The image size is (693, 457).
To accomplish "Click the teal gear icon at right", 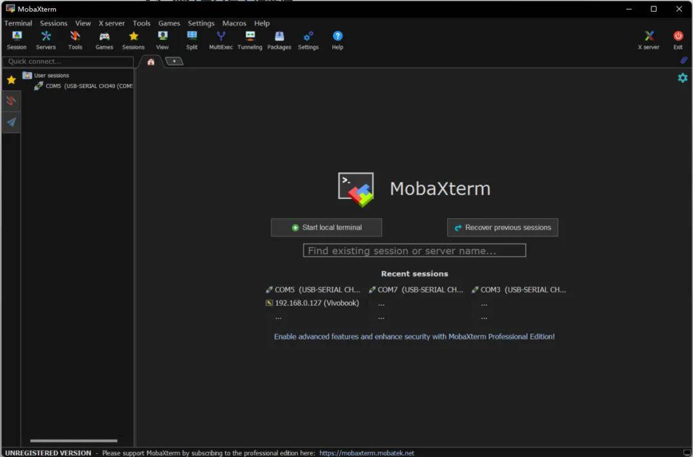I will (x=682, y=78).
